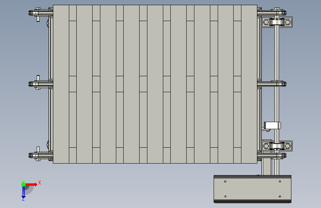The width and height of the screenshot is (321, 208).
Task: Select the middle-right drive sprocket on the shaft
Action: [x=272, y=84]
